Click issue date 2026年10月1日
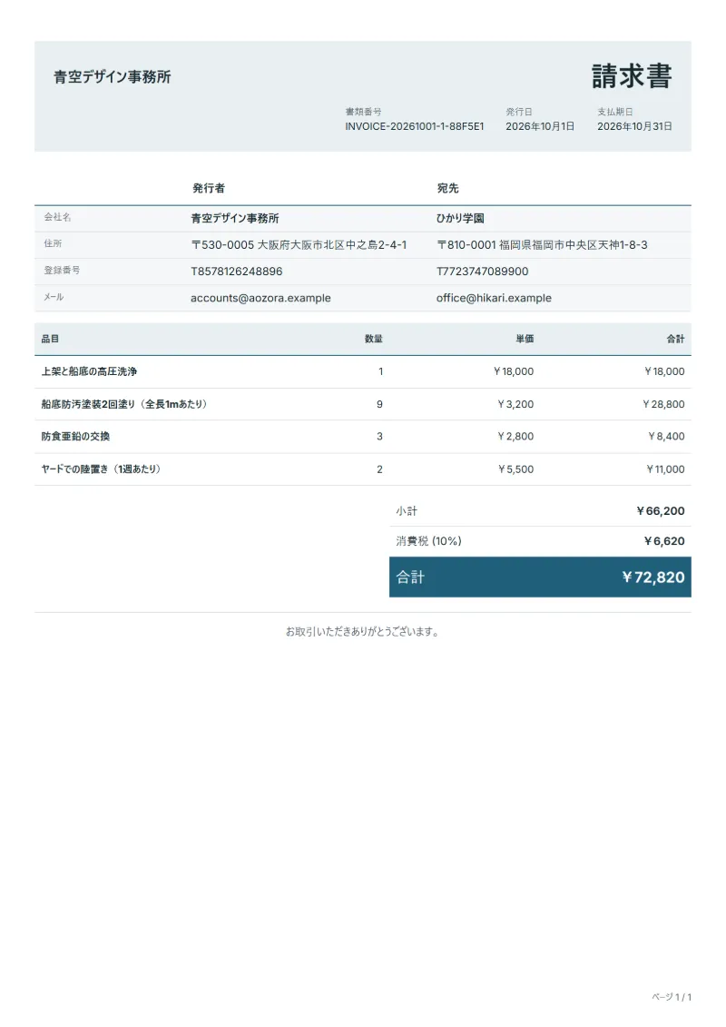This screenshot has height=1027, width=726. pyautogui.click(x=539, y=126)
